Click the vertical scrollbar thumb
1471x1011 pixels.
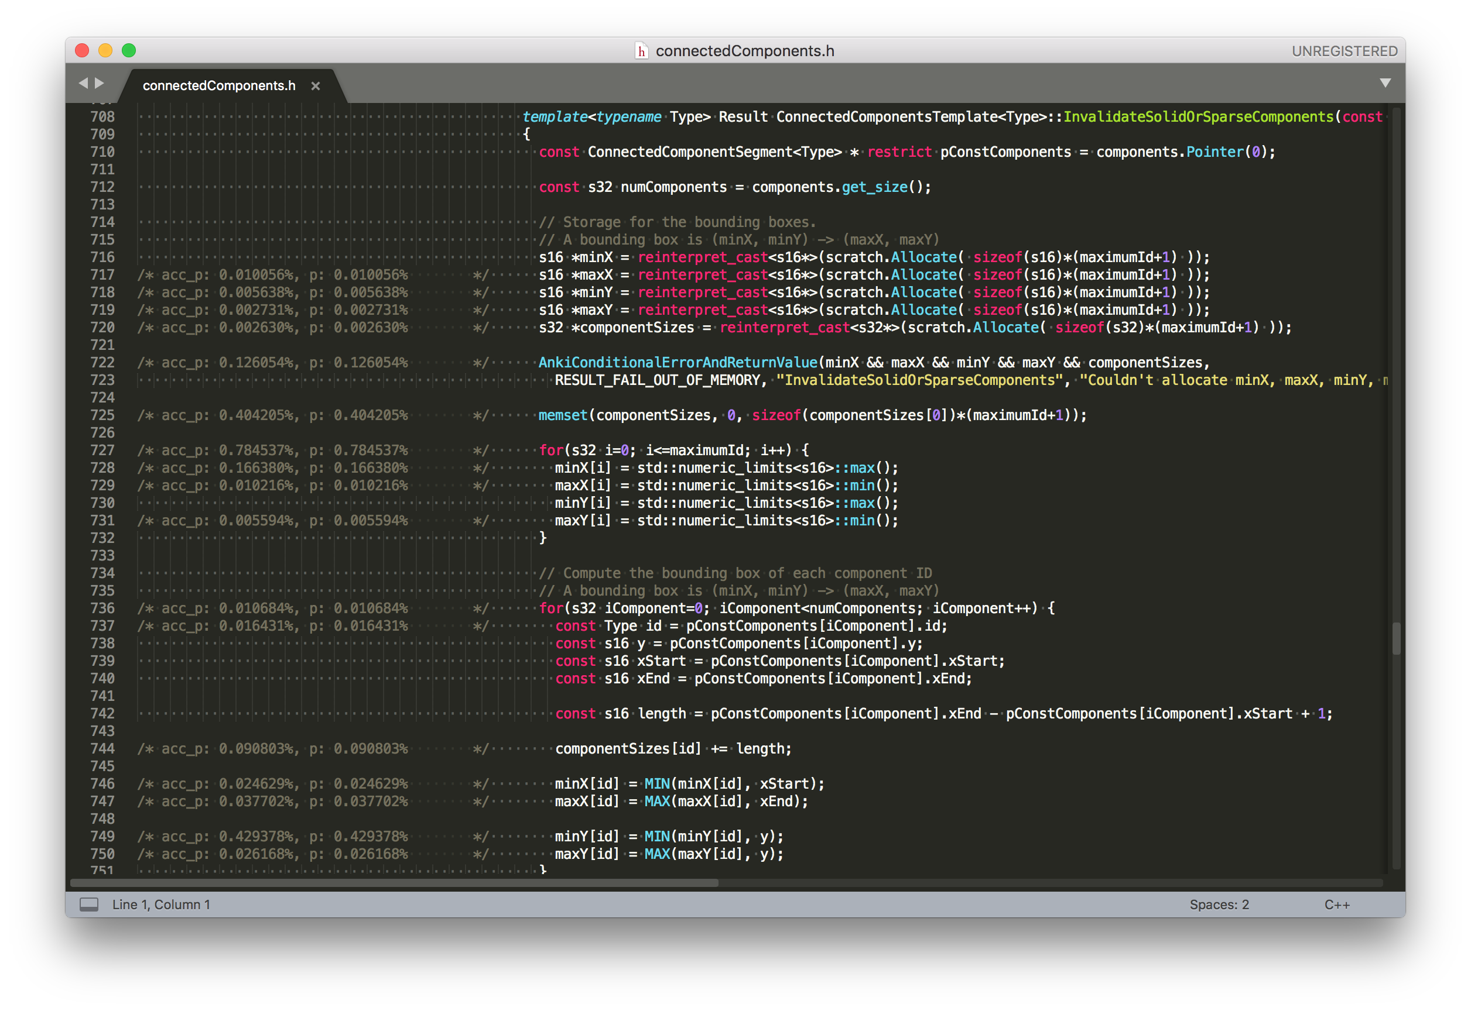click(x=1395, y=638)
